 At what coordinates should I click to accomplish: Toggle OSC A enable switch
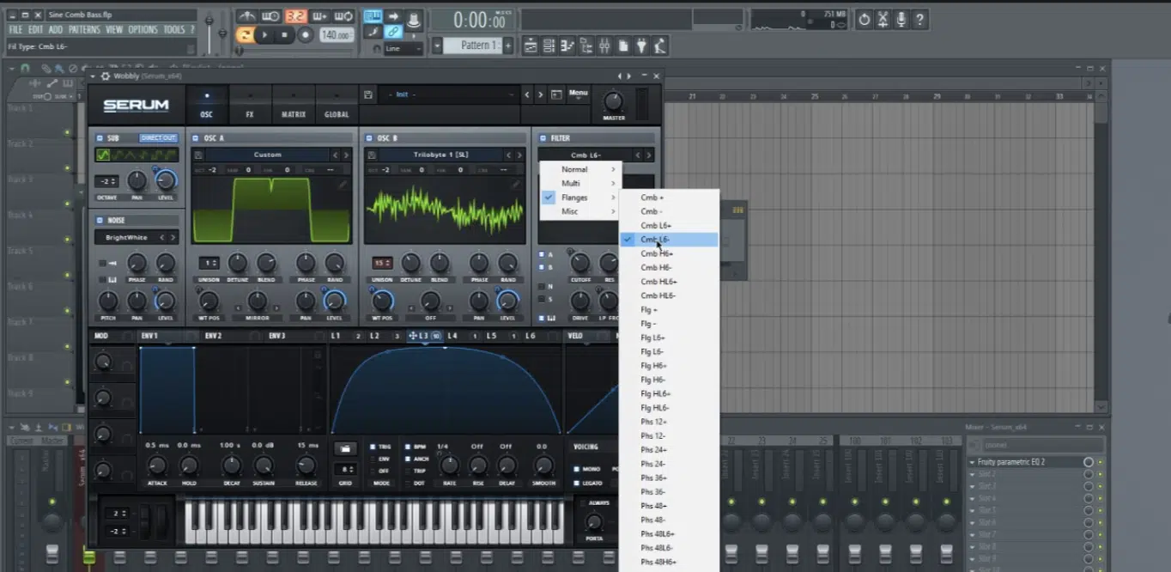[x=196, y=138]
